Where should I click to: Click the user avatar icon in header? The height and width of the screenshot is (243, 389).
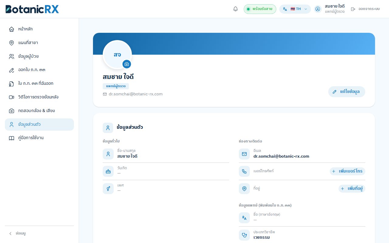[x=318, y=9]
